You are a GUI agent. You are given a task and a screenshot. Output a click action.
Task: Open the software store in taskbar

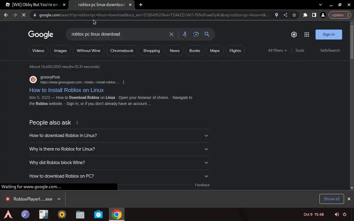[x=98, y=214]
